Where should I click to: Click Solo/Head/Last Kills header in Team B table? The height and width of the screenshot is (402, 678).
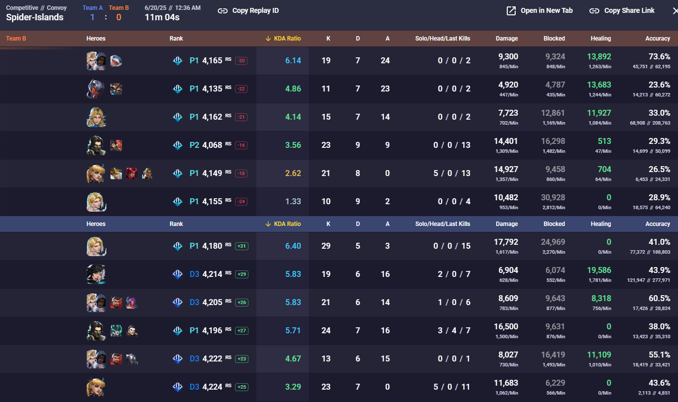tap(443, 39)
